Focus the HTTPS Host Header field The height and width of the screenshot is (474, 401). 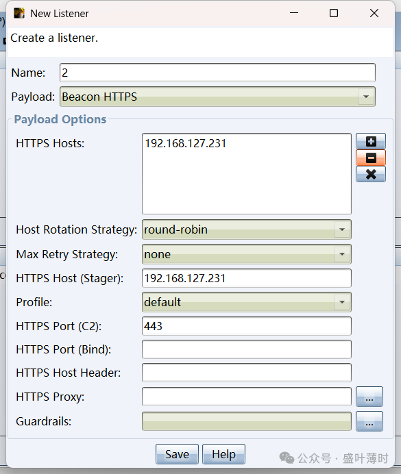tap(247, 373)
